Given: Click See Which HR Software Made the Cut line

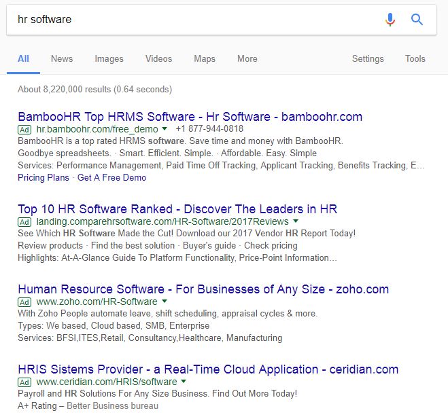Looking at the screenshot, I should 186,233.
